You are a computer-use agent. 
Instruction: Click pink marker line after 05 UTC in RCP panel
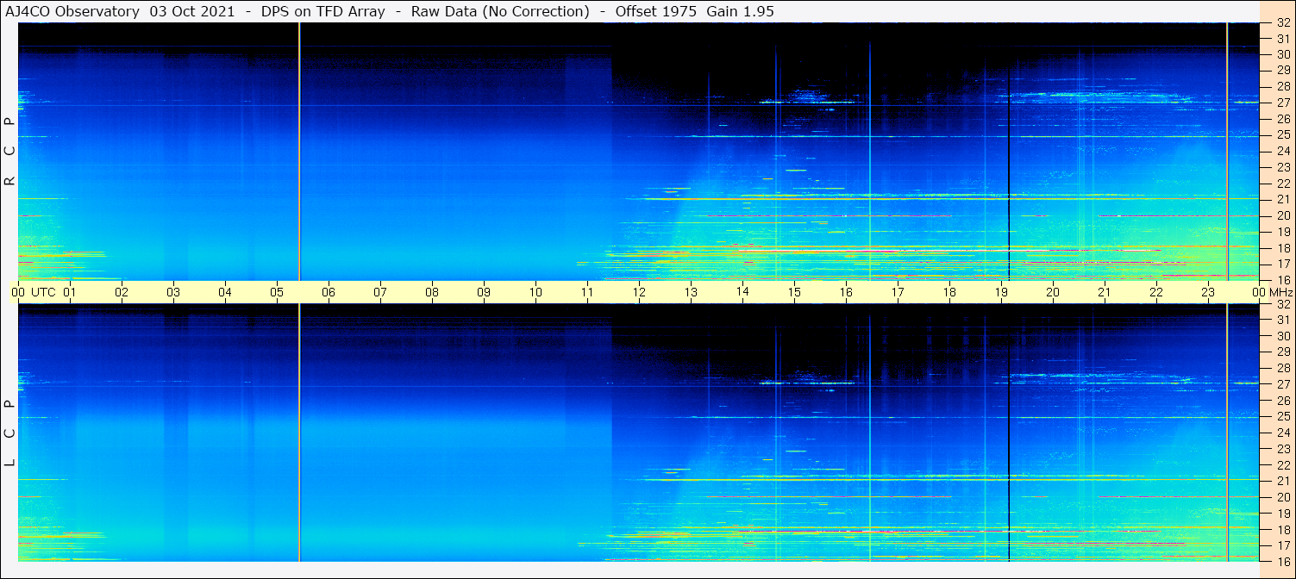click(x=299, y=151)
